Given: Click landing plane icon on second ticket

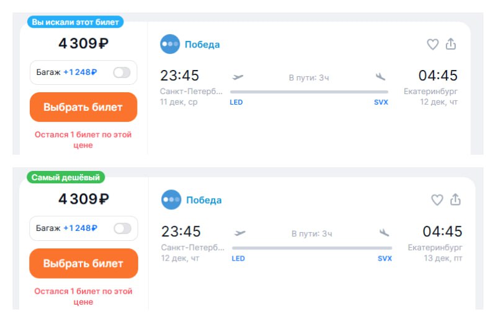Looking at the screenshot, I should [x=384, y=233].
